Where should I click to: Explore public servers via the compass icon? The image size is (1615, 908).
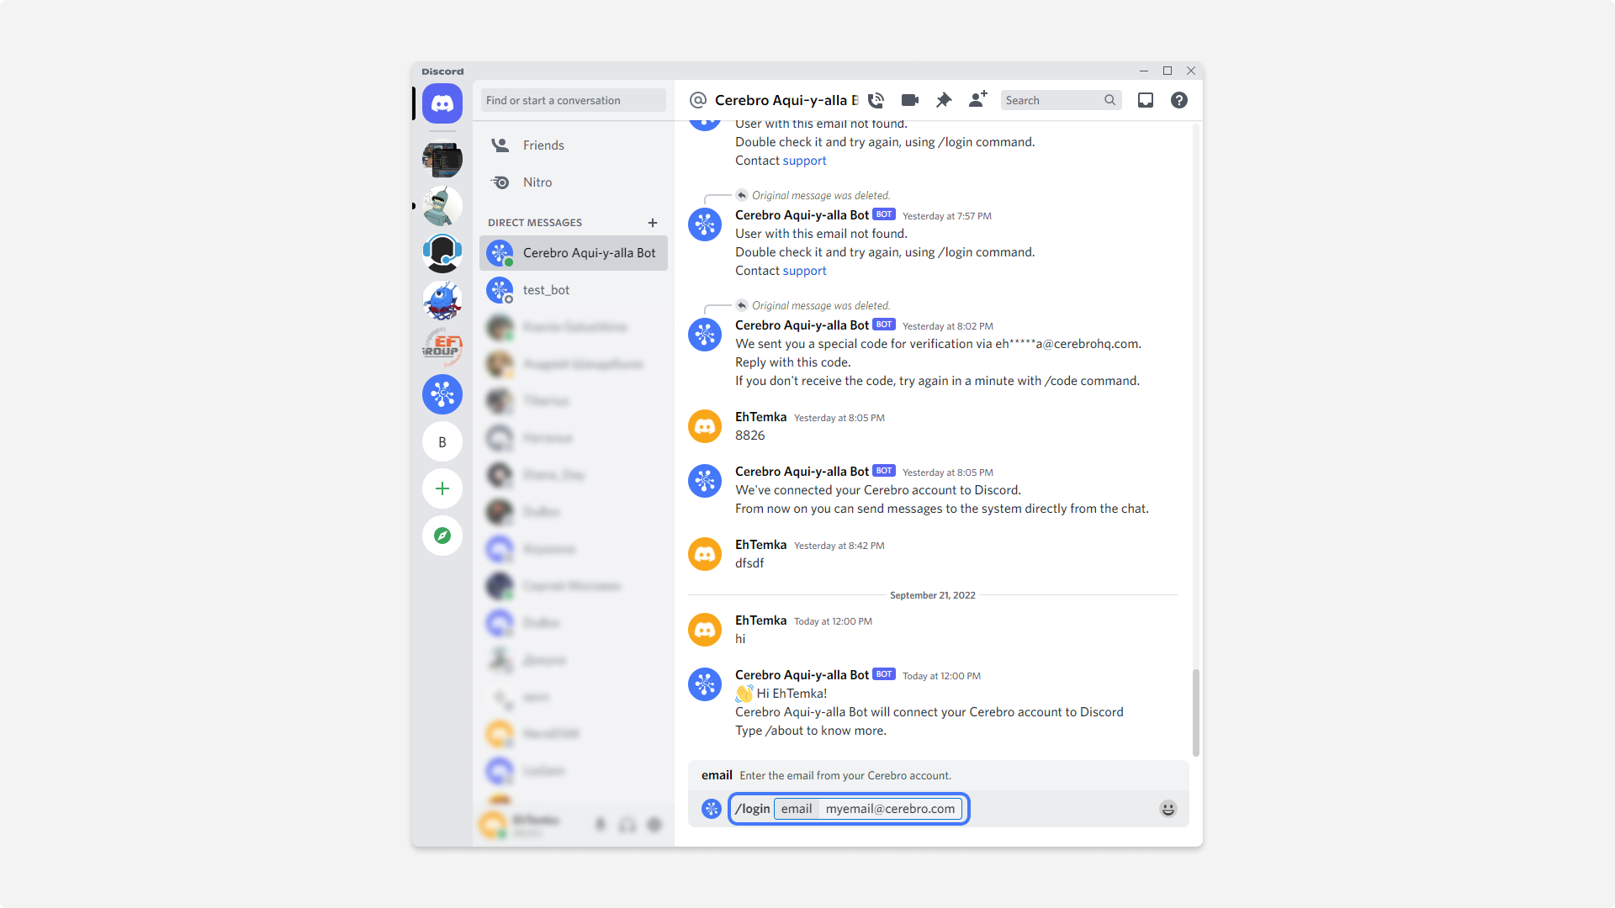tap(442, 536)
